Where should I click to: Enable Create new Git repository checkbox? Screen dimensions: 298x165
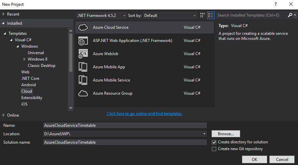click(214, 149)
